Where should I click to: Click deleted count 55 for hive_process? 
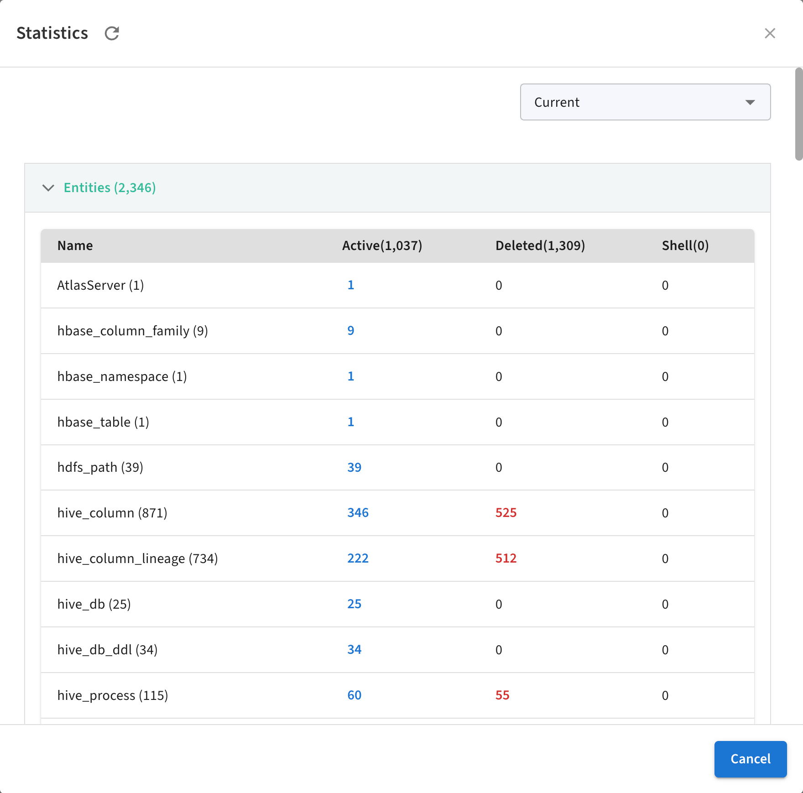click(x=502, y=695)
